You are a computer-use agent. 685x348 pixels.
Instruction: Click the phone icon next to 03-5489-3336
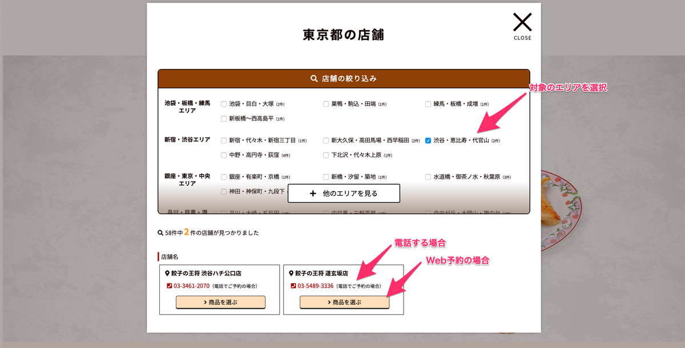click(293, 286)
